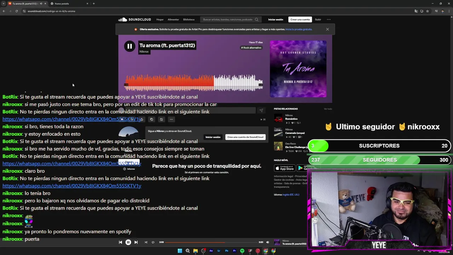Bookmark this page with the star icon
This screenshot has height=255, width=453.
pos(428,11)
